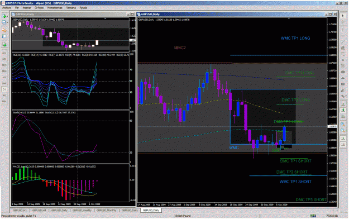Click the 7726/8 kb traffic indicator
This screenshot has height=219, width=349.
[332, 216]
